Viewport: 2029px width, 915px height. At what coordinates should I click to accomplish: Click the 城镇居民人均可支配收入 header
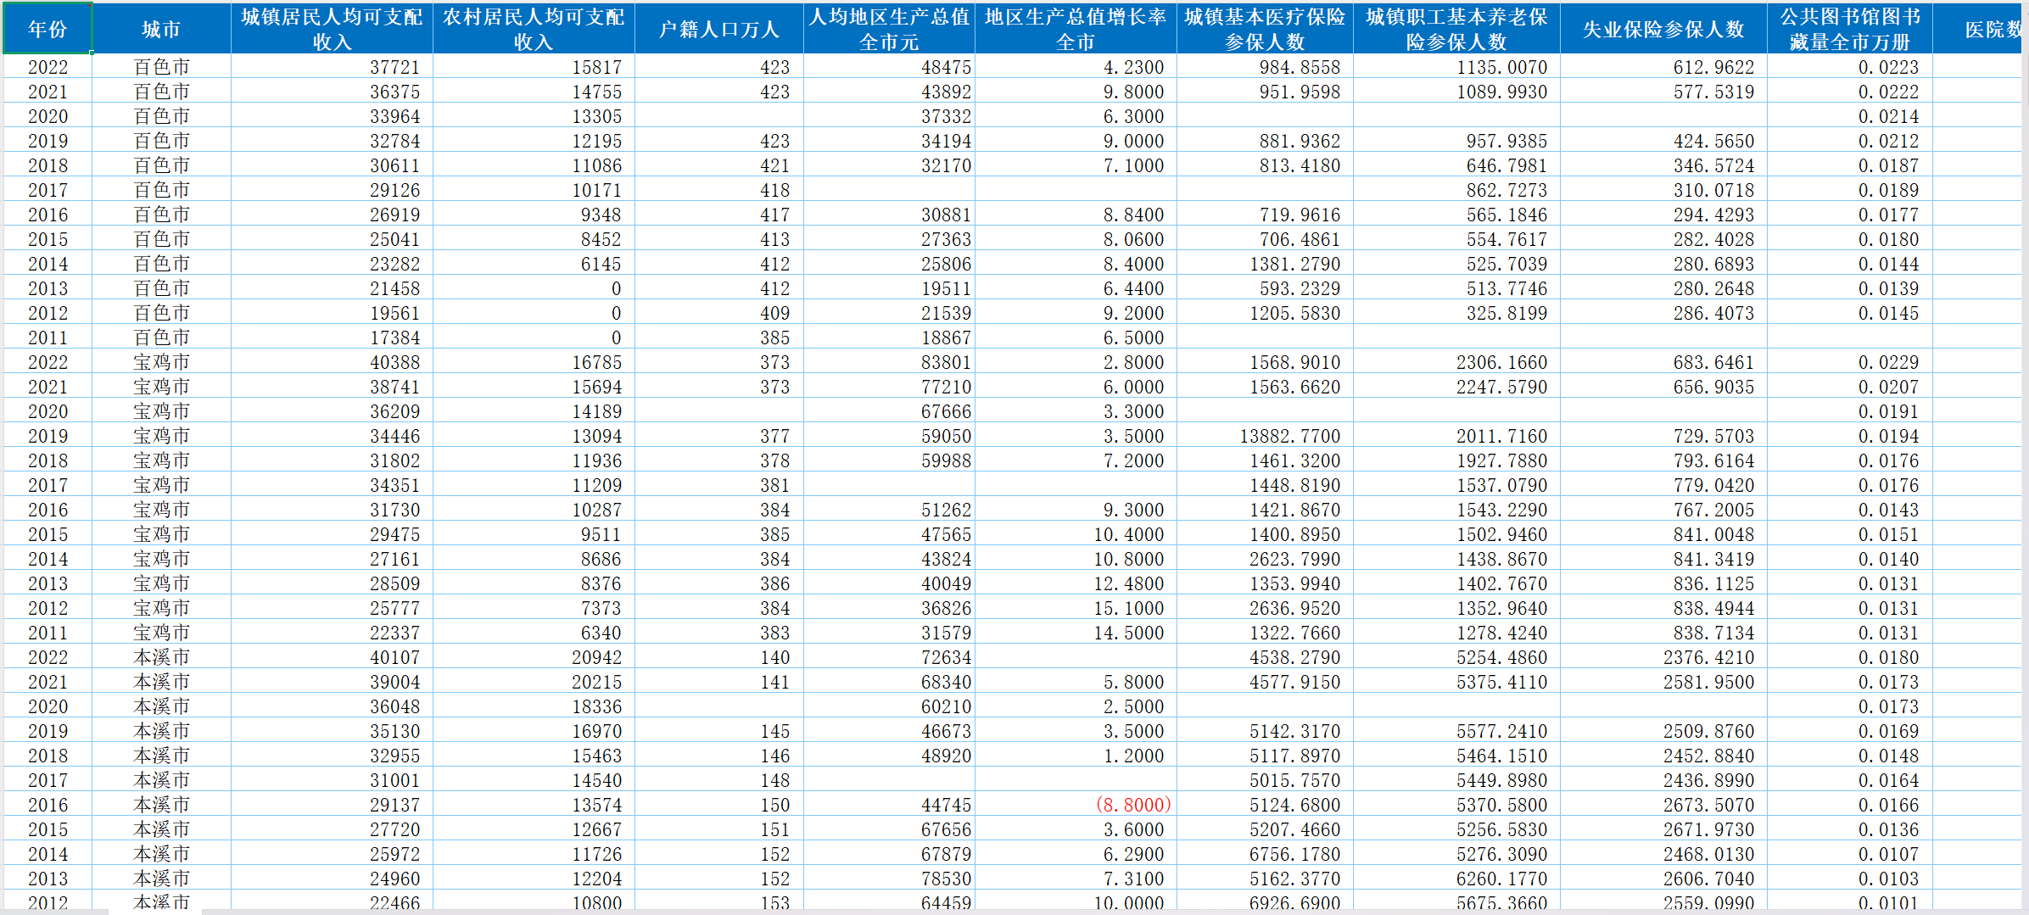pyautogui.click(x=332, y=29)
